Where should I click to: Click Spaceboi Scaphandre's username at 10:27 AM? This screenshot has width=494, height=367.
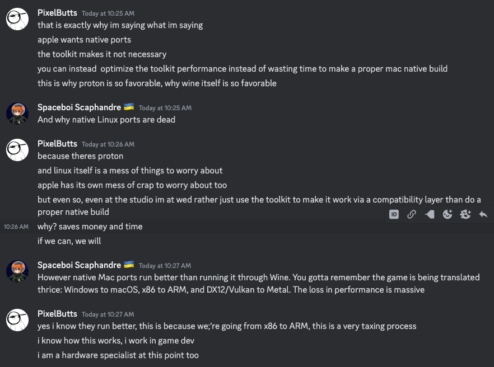click(x=79, y=266)
